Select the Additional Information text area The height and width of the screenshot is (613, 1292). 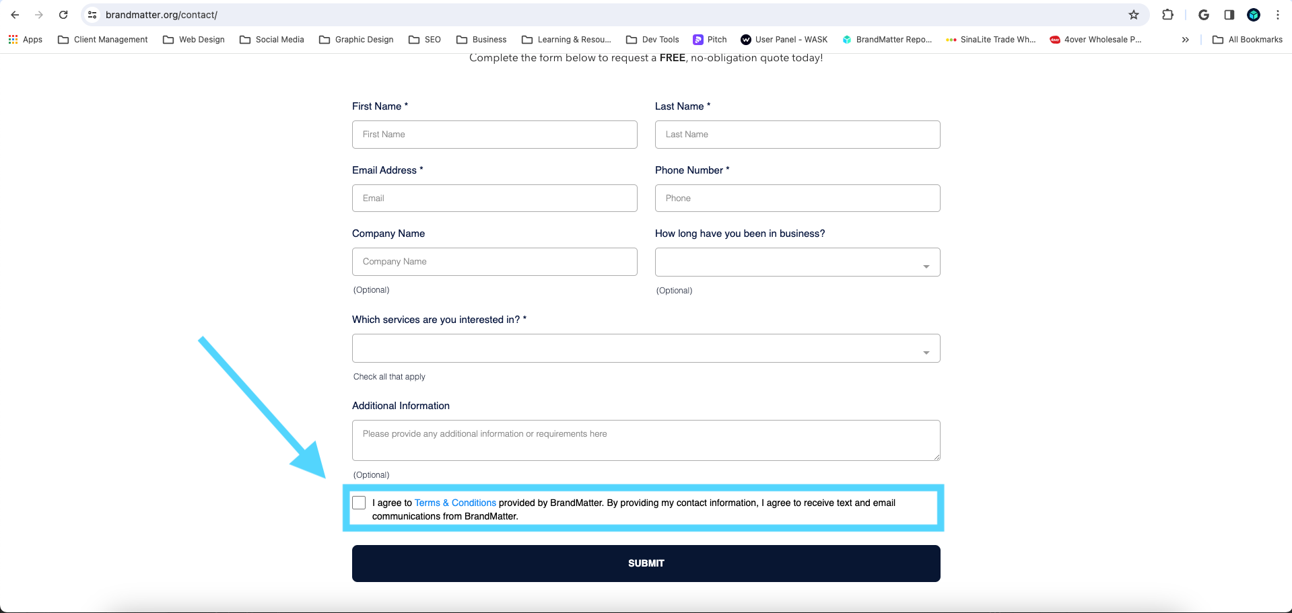[x=646, y=441]
